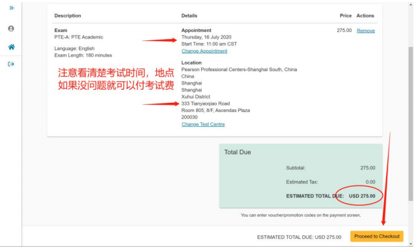Go to the home icon in sidebar
416x250 pixels.
coord(12,47)
